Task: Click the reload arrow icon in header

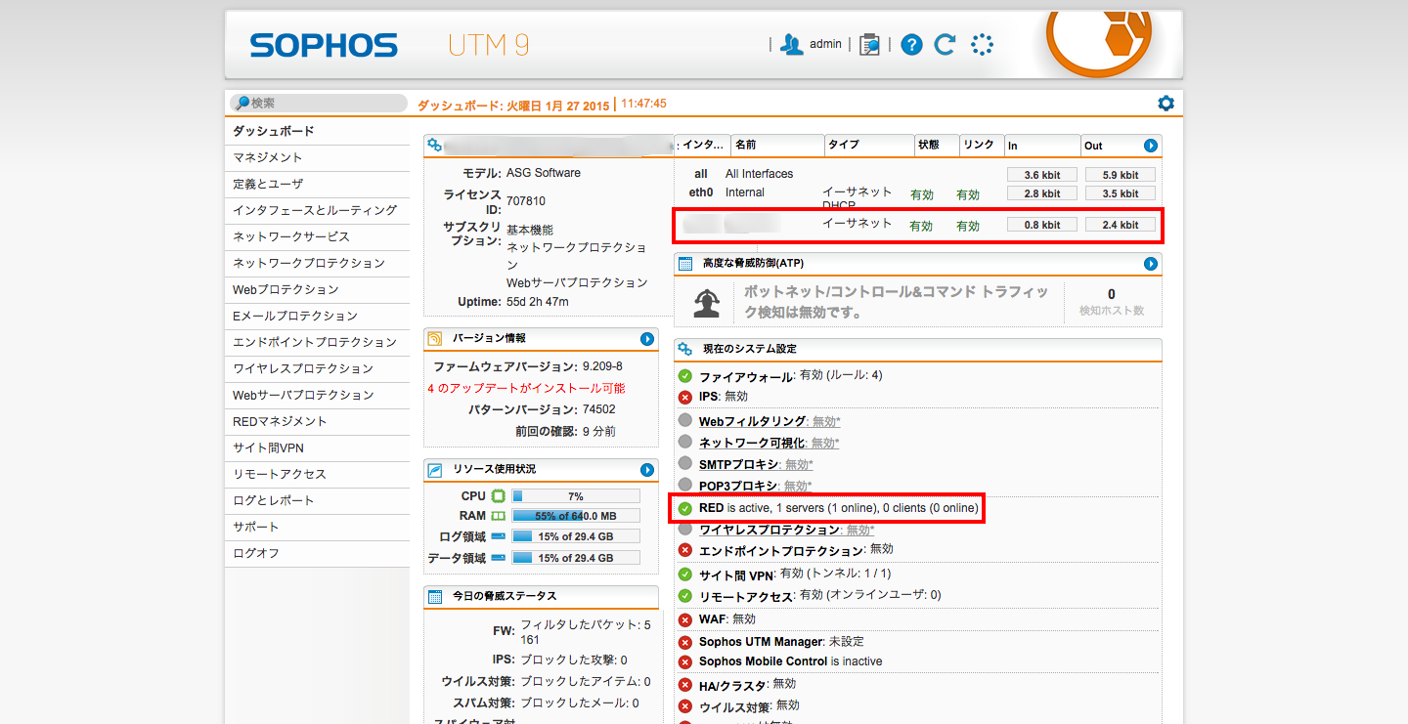Action: pos(945,44)
